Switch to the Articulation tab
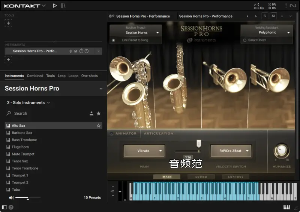 [x=159, y=133]
